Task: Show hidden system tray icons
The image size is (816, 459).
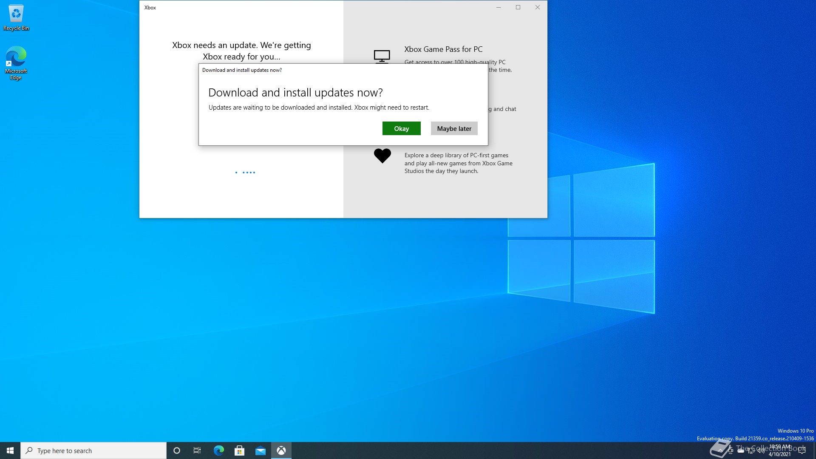Action: 720,450
